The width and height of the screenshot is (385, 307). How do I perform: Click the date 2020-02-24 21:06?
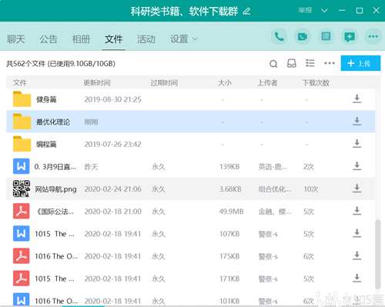(x=113, y=189)
